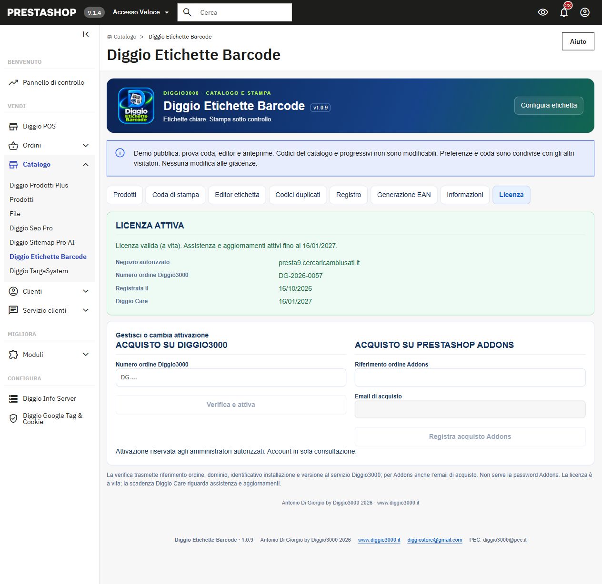Click the Diggio Info Server icon
This screenshot has width=602, height=584.
point(13,398)
